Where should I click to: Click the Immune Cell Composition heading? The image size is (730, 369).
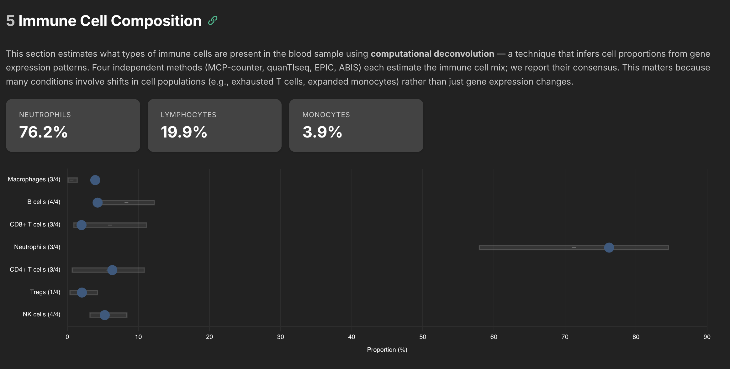click(110, 21)
